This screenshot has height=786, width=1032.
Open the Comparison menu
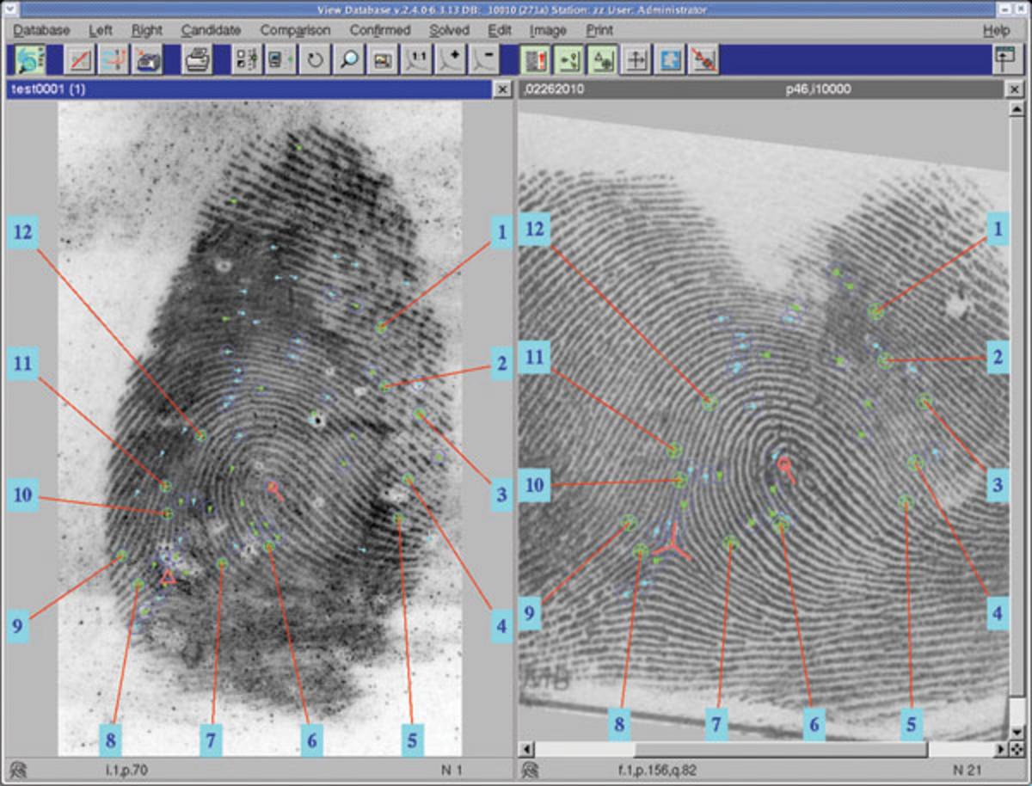coord(295,30)
